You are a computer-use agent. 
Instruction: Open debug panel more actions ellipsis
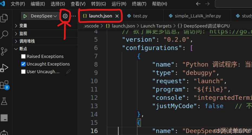click(x=73, y=16)
